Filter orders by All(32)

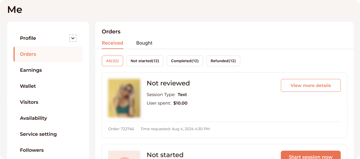coord(113,61)
